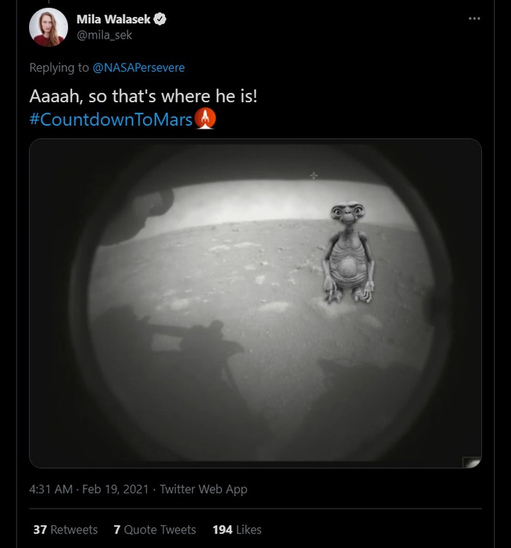Screen dimensions: 511x548
Task: Click Mila Walasek's profile avatar
Action: click(48, 28)
